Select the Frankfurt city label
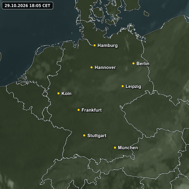This screenshot has width=189, height=189. click(x=92, y=110)
